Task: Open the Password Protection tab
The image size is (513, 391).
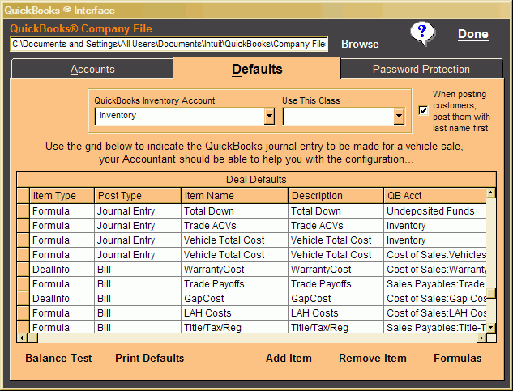Action: click(x=421, y=69)
